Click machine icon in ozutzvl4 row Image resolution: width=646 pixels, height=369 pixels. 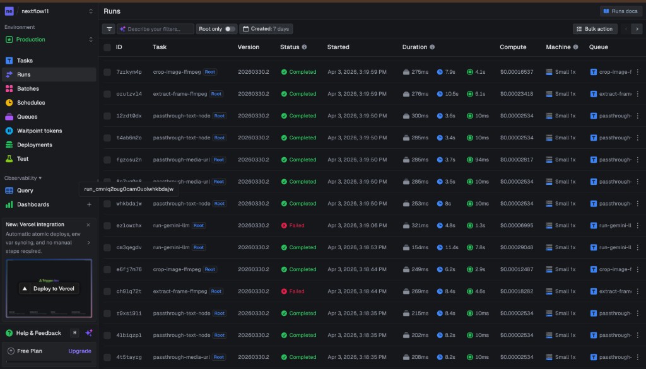tap(549, 94)
